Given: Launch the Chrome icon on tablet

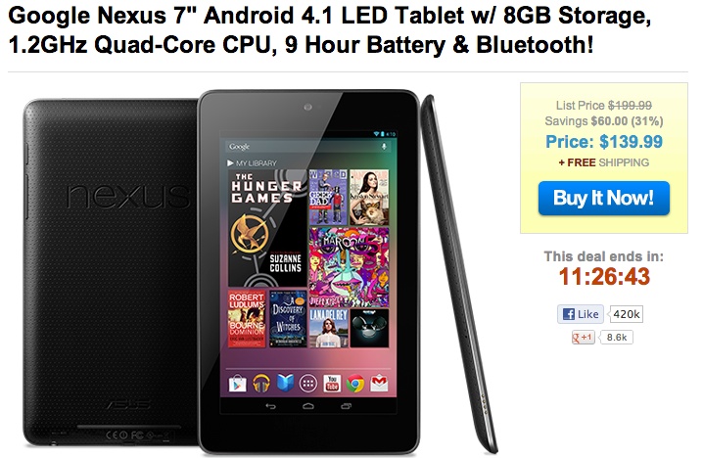Looking at the screenshot, I should 355,384.
